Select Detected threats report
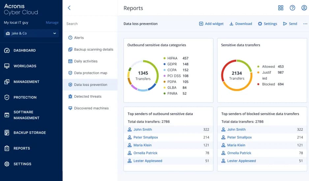 click(x=88, y=96)
